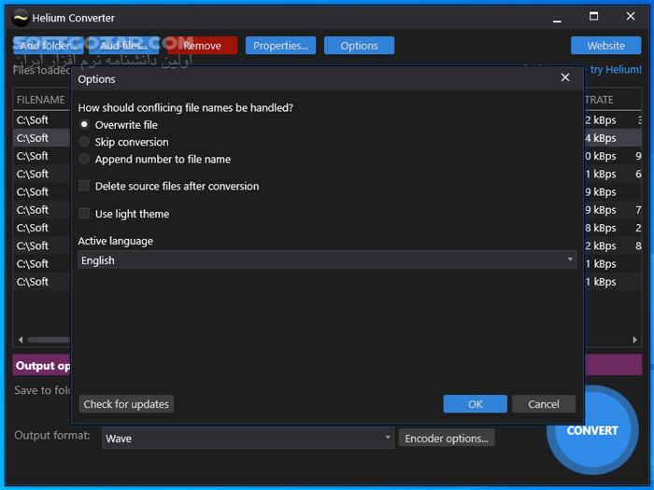Click the red Remove button
654x490 pixels.
pos(203,46)
